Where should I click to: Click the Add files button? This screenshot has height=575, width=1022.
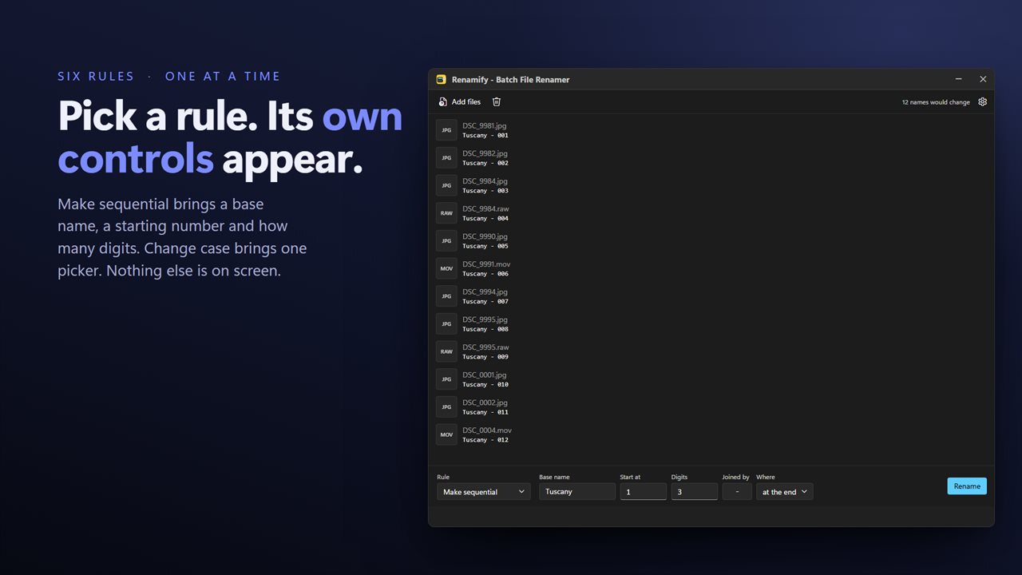tap(460, 101)
